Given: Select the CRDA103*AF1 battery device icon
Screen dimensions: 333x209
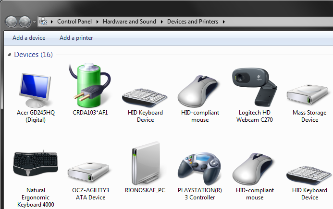Looking at the screenshot, I should (90, 85).
